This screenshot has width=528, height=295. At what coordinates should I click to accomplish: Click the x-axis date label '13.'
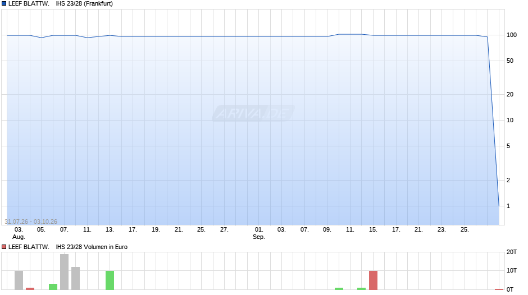pos(110,229)
